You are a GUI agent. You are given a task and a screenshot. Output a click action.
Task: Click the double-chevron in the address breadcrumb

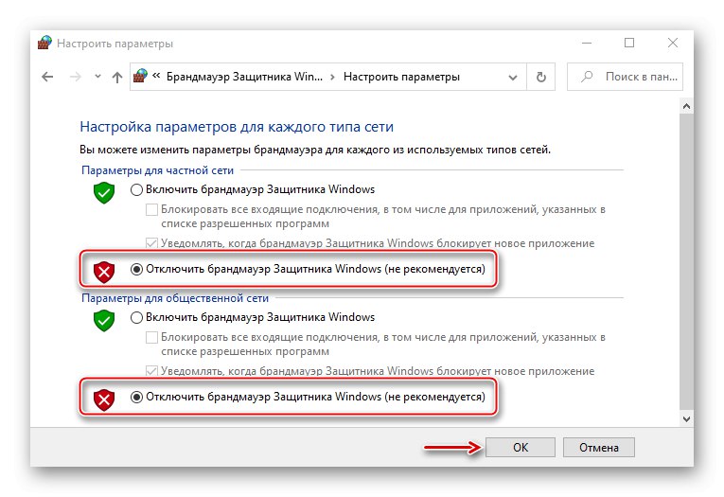pyautogui.click(x=156, y=76)
